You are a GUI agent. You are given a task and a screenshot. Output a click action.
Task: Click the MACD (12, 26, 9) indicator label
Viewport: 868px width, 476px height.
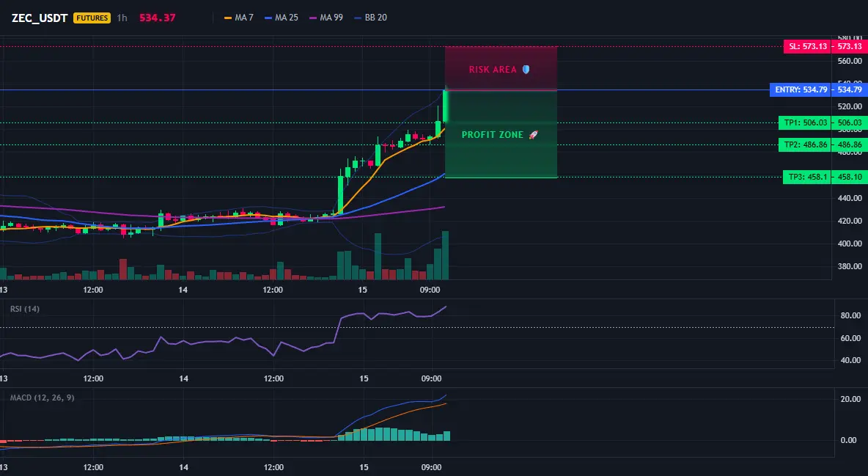(42, 398)
